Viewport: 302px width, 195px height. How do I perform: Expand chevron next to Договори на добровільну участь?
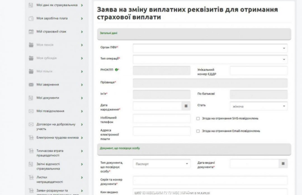(x=82, y=124)
